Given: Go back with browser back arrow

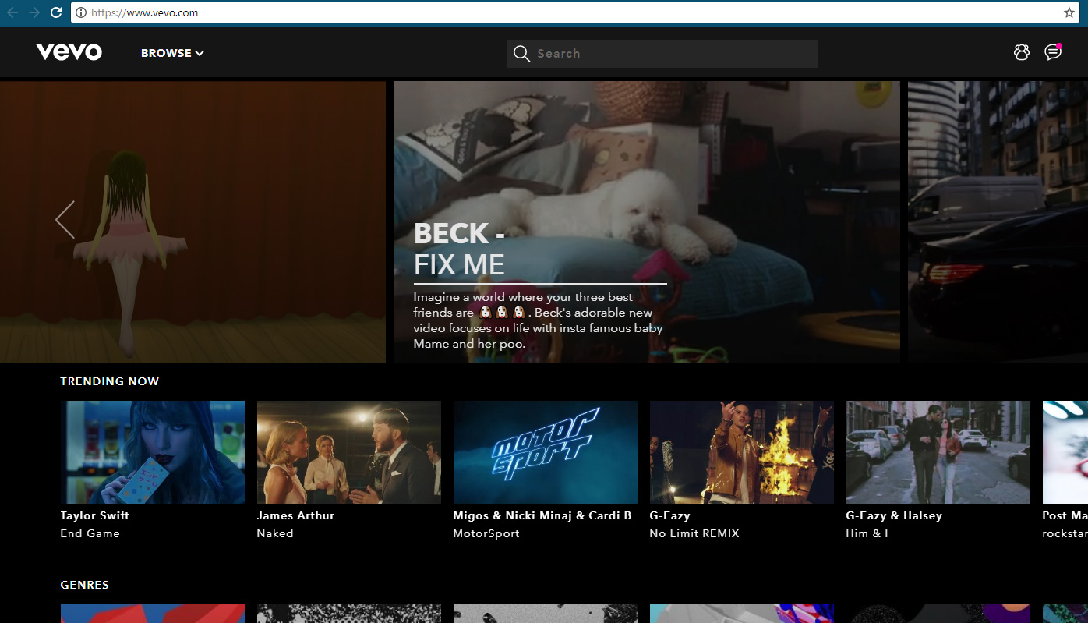Looking at the screenshot, I should click(12, 12).
